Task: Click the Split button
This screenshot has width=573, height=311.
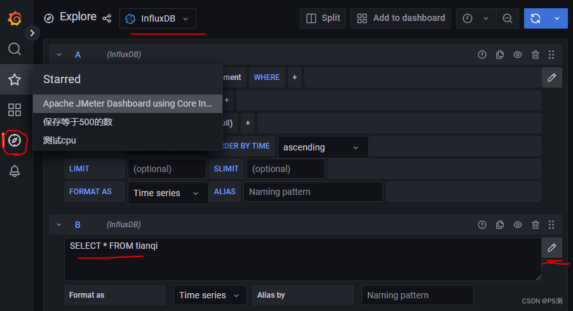Action: click(x=323, y=18)
